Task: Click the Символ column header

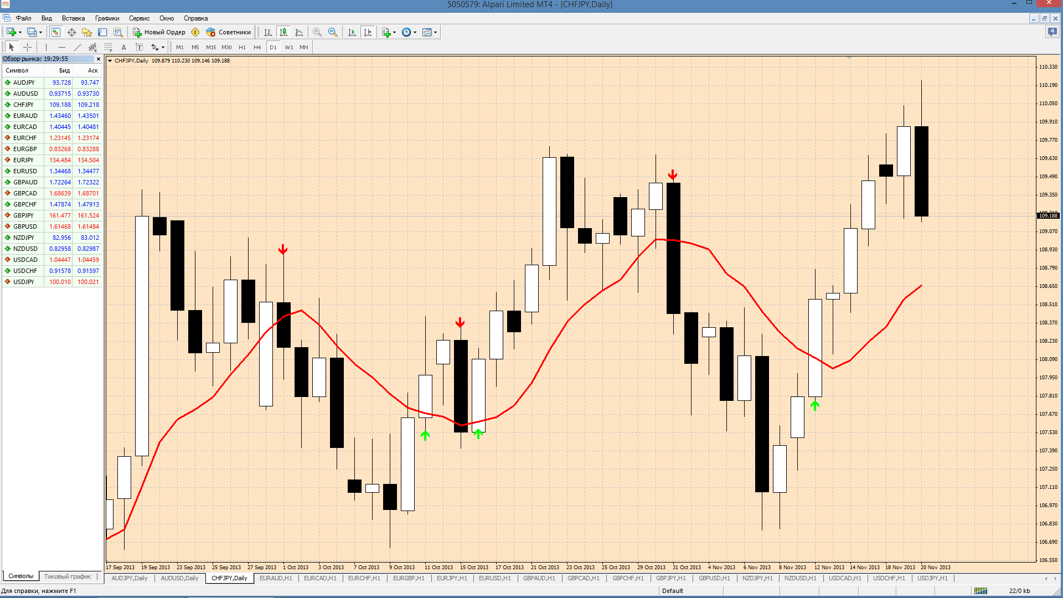Action: coord(22,70)
